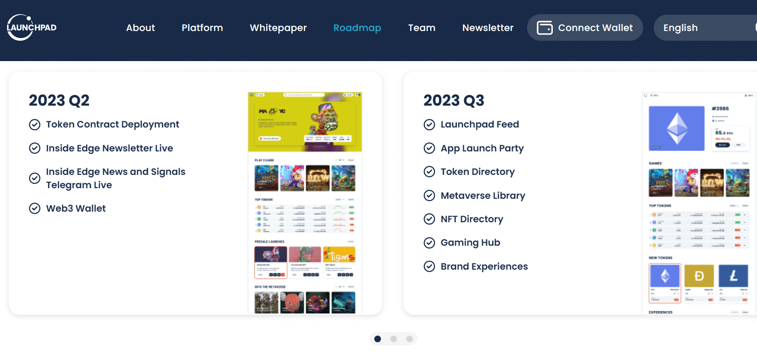The width and height of the screenshot is (757, 352).
Task: Click check icon beside Inside Edge News and Signals
Action: (35, 178)
